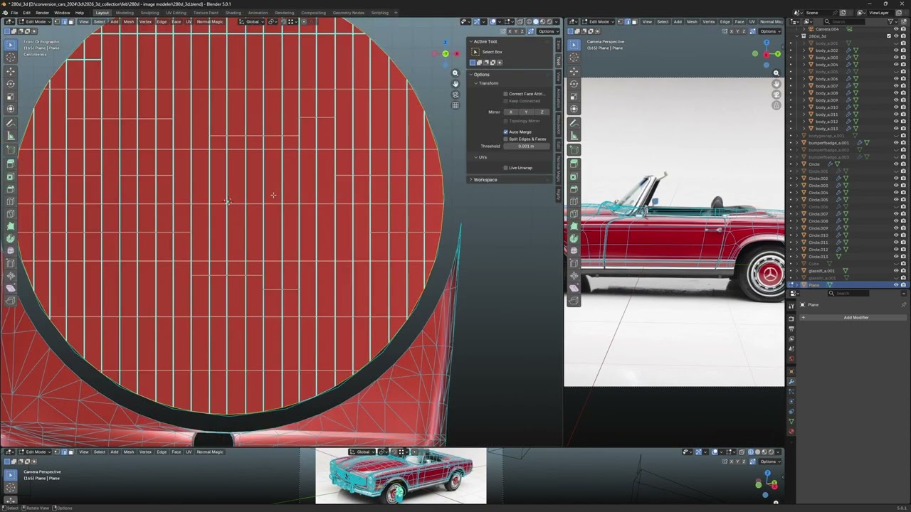Select the Rotate tool in the camera viewport toolbar

pyautogui.click(x=574, y=84)
